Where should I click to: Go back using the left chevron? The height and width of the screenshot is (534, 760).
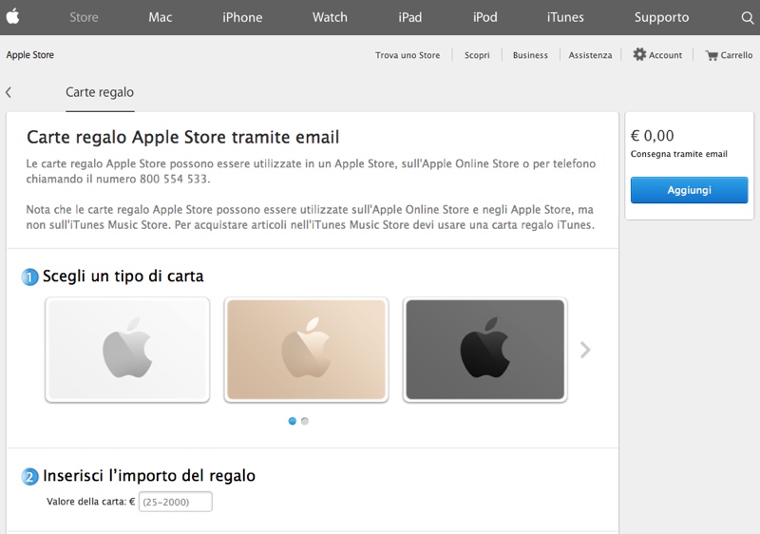(9, 92)
